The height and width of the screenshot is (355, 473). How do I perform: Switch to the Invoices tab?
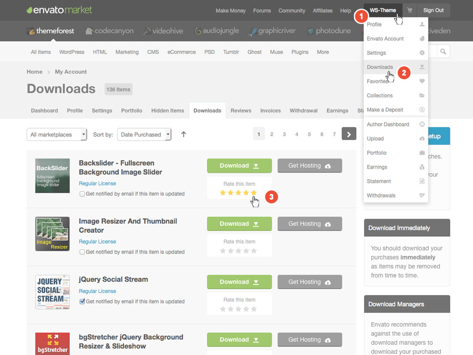[270, 110]
